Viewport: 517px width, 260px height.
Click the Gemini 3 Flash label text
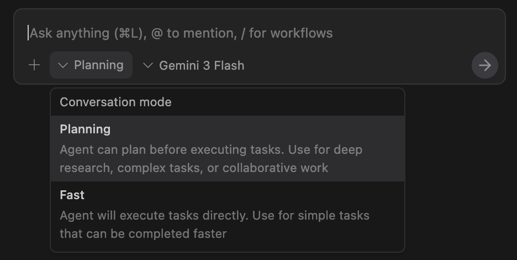[x=202, y=65]
